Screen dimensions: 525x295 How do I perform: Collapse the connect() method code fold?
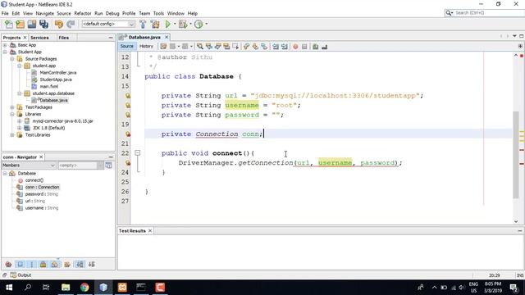[x=137, y=153]
